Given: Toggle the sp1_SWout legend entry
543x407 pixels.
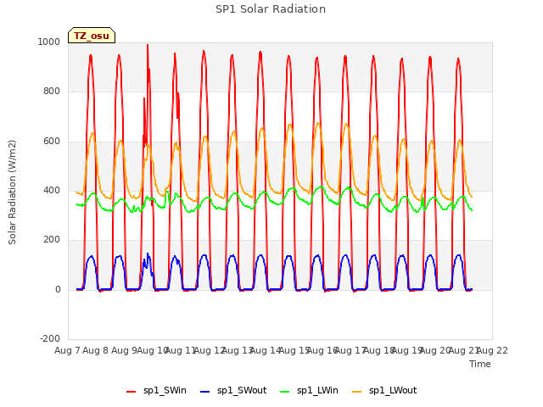Looking at the screenshot, I should (x=234, y=391).
